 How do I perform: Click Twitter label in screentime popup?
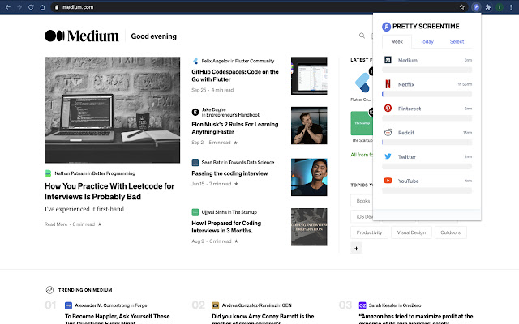[x=407, y=156]
